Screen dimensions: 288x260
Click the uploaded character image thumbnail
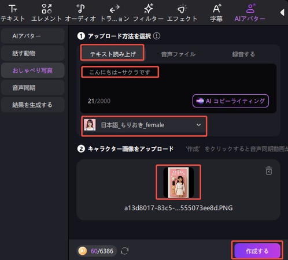(x=179, y=182)
